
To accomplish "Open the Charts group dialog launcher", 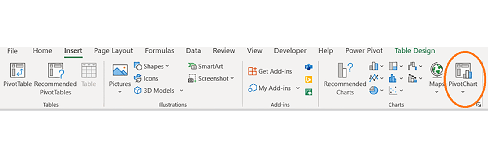I will tap(479, 105).
